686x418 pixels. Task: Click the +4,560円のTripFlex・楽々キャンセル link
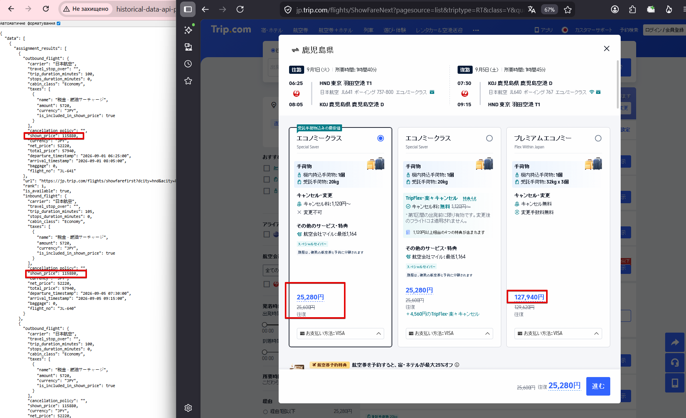pyautogui.click(x=443, y=314)
